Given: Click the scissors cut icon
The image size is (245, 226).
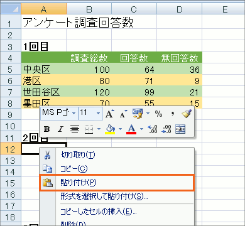Looking at the screenshot, I should click(48, 155).
